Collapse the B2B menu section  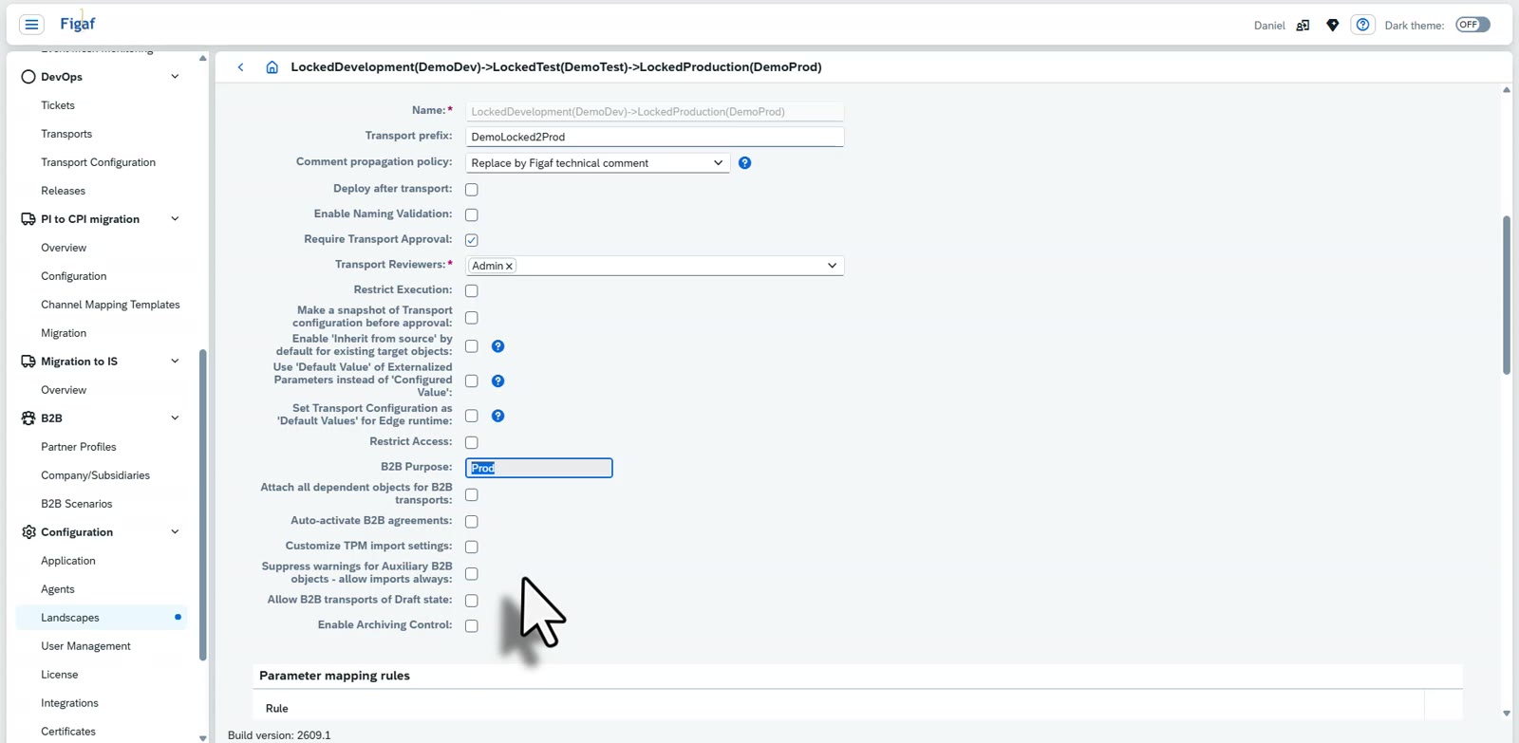(x=175, y=418)
